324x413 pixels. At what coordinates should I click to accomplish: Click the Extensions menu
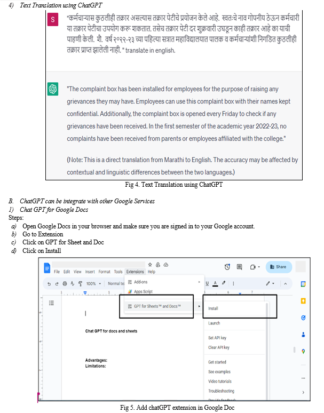135,272
